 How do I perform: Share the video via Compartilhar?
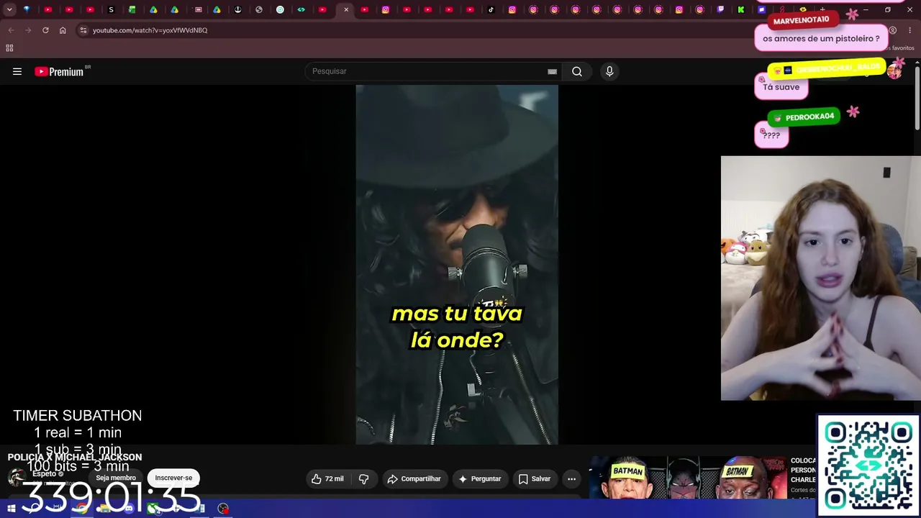tap(414, 479)
